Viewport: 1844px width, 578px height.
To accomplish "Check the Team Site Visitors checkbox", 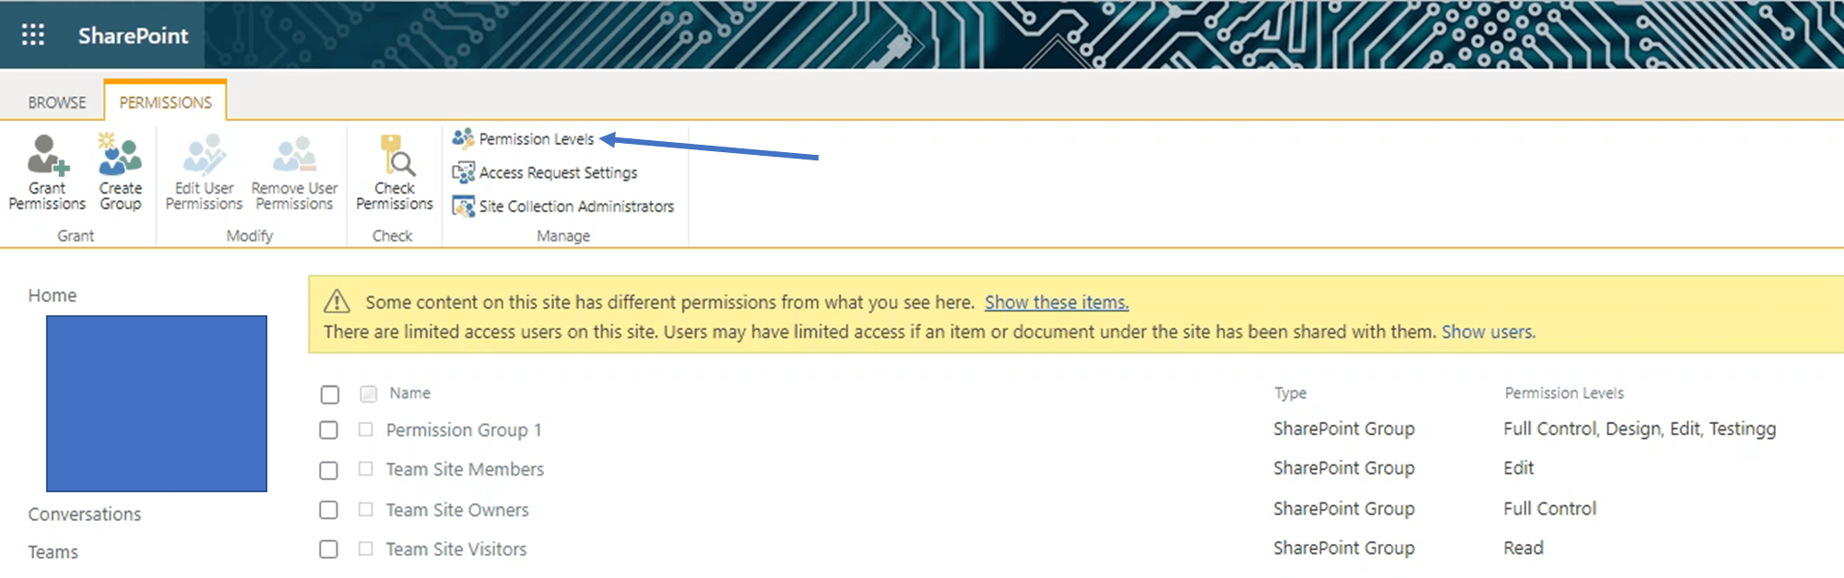I will pyautogui.click(x=329, y=549).
